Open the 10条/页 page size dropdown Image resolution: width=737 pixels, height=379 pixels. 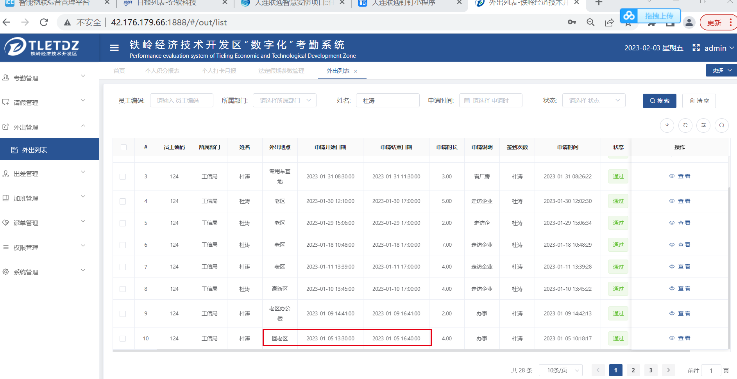click(x=560, y=370)
